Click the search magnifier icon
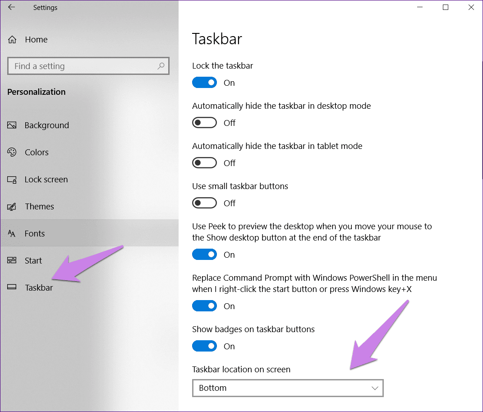 pos(161,66)
